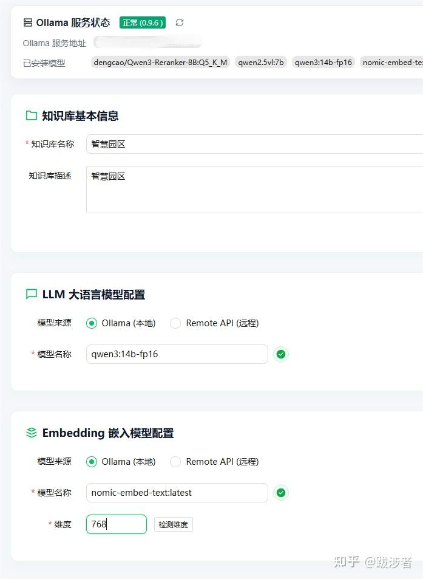Click the folder icon next to 知识库基本信息

pyautogui.click(x=31, y=115)
